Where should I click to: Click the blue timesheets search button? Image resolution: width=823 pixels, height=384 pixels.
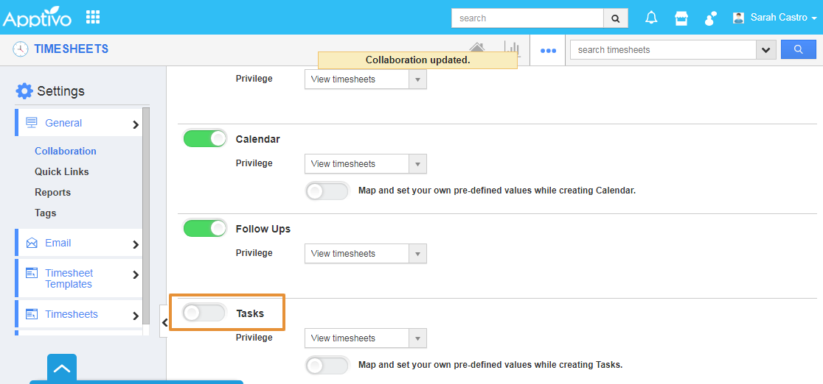point(799,50)
